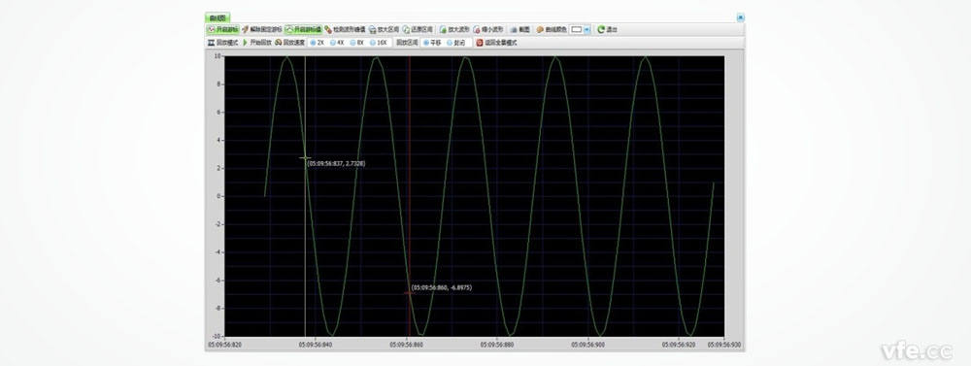Click the 截图 screenshot icon
This screenshot has width=971, height=366.
click(514, 29)
